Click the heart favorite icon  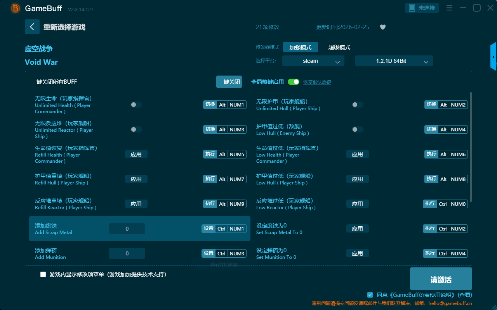click(x=382, y=27)
